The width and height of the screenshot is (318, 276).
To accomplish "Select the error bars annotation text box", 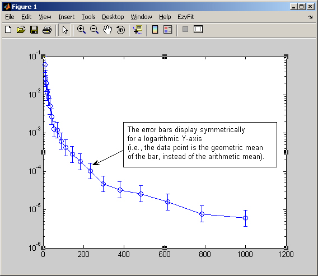I will pyautogui.click(x=200, y=144).
